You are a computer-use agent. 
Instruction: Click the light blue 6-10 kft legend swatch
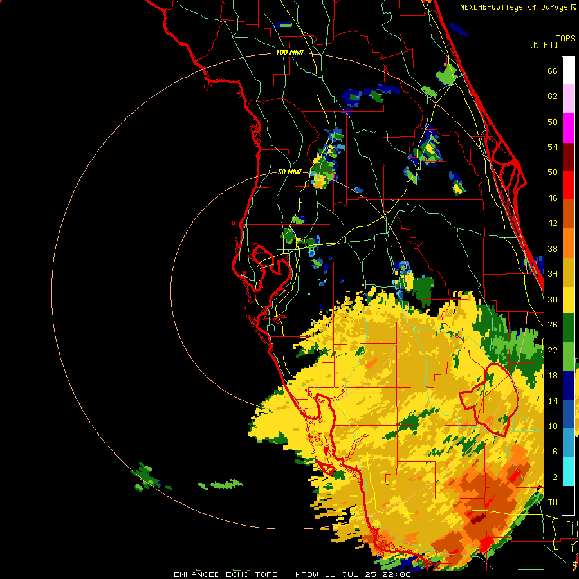pos(568,443)
